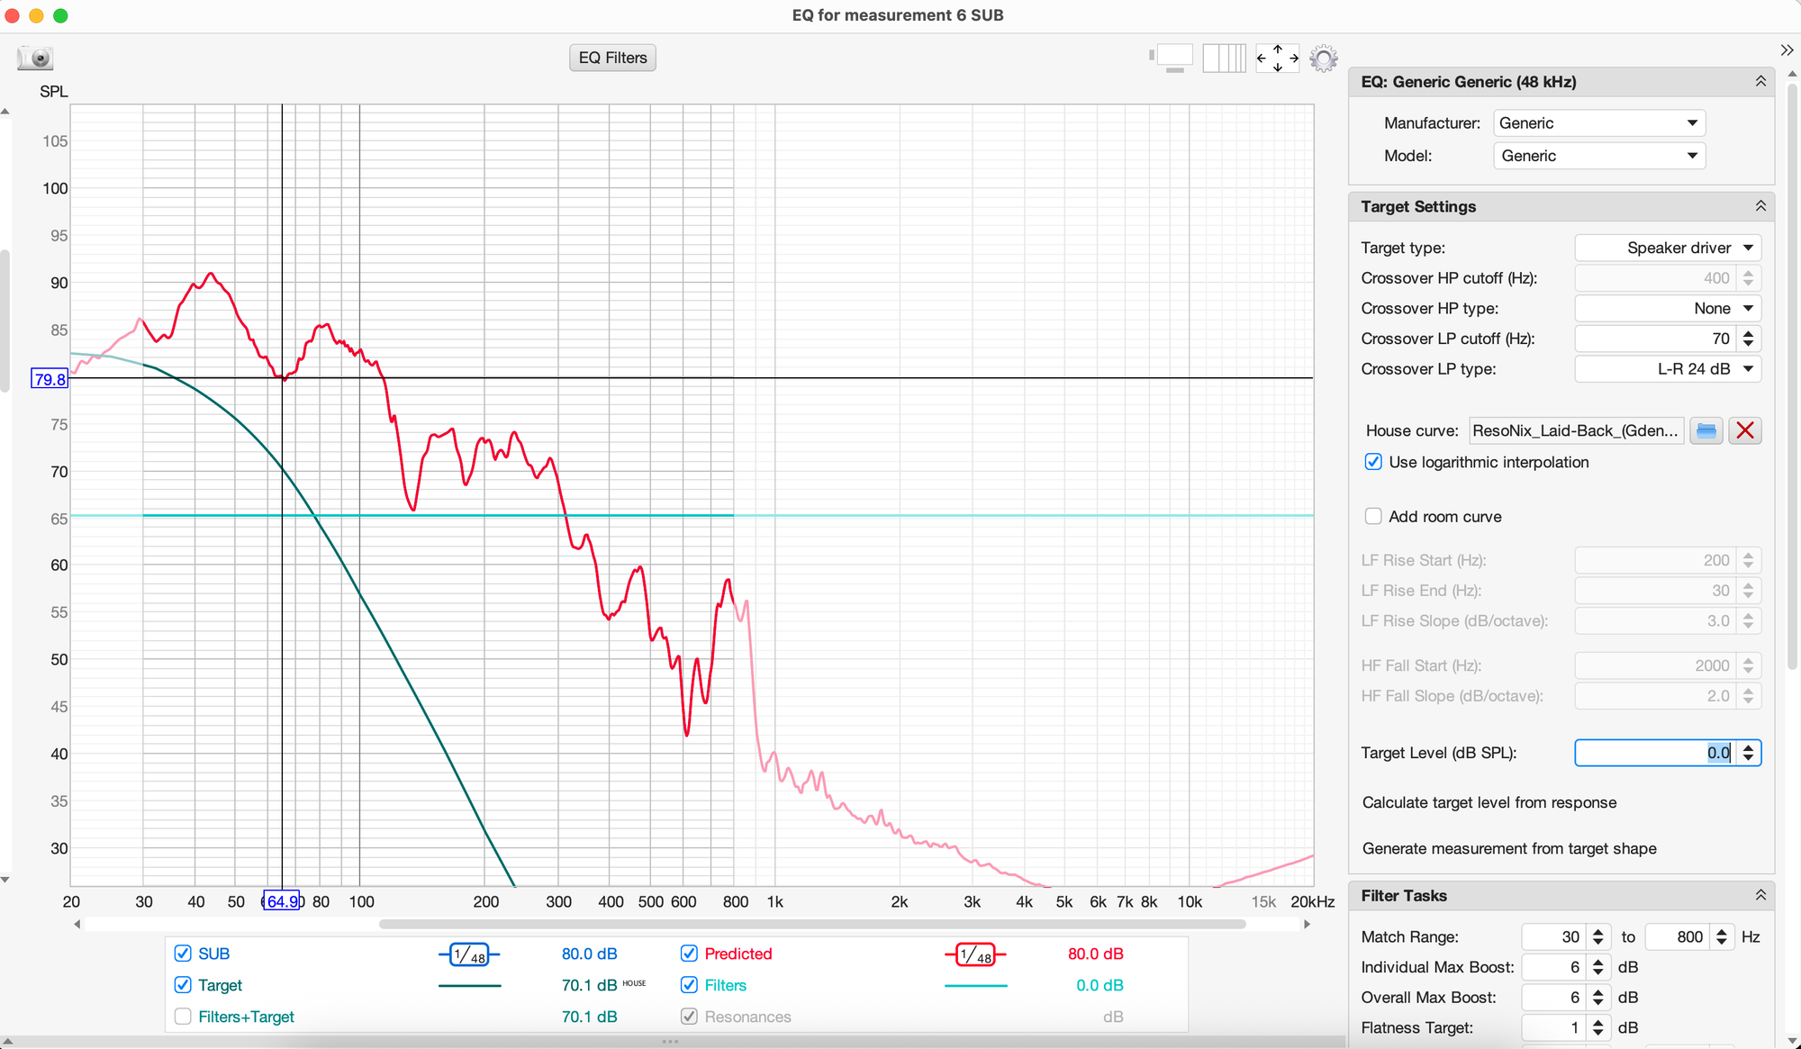This screenshot has width=1801, height=1049.
Task: Uncheck Use logarithmic interpolation
Action: pyautogui.click(x=1373, y=462)
